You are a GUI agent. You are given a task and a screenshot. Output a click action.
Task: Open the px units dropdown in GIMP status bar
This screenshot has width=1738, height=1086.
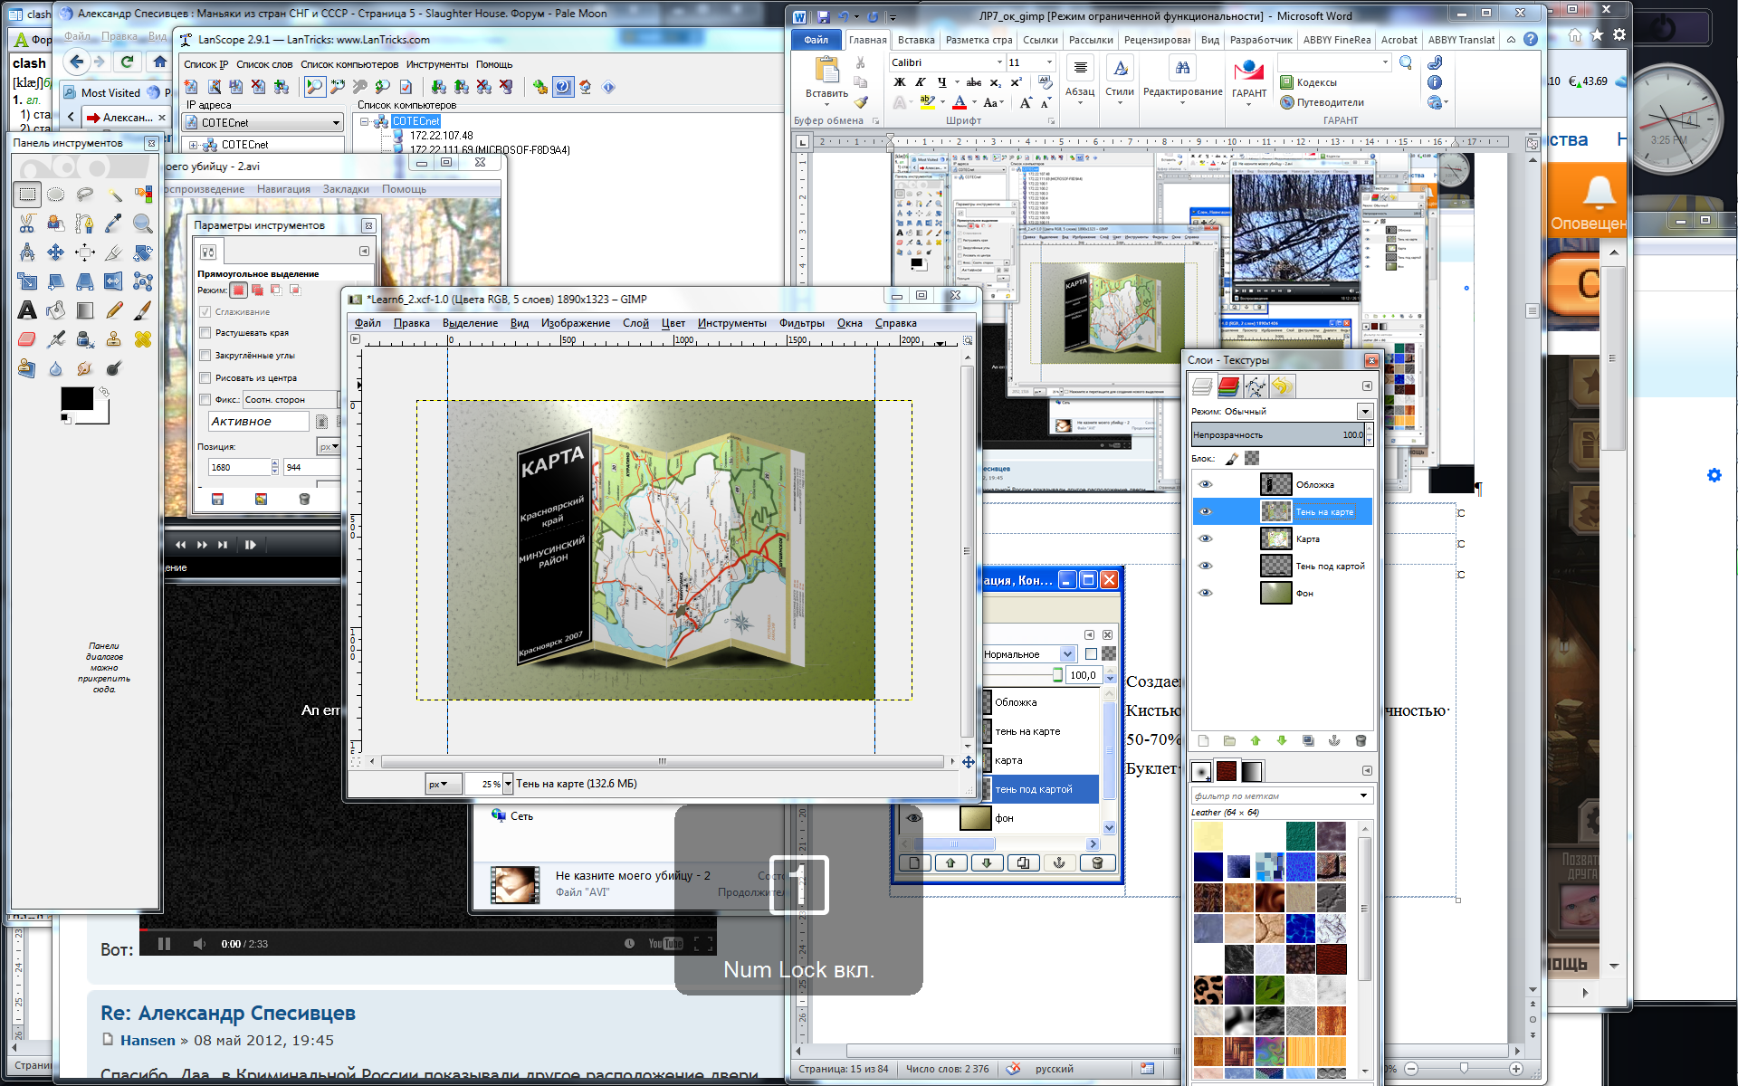(443, 785)
